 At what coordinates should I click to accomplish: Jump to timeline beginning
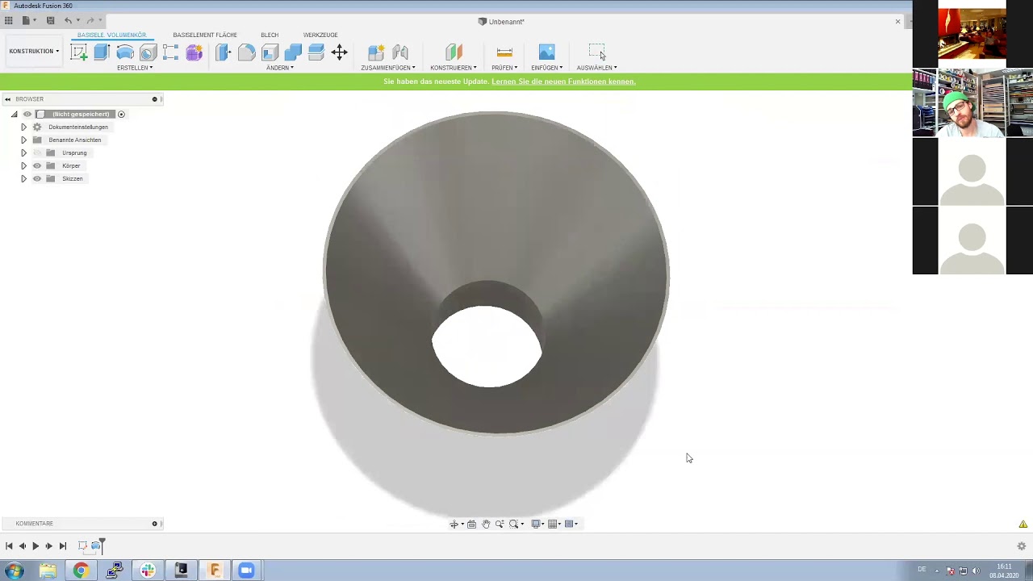click(x=9, y=546)
